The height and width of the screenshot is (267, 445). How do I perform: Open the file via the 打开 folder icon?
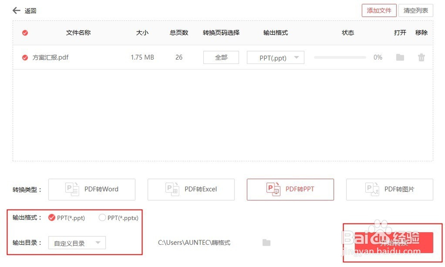click(x=400, y=57)
